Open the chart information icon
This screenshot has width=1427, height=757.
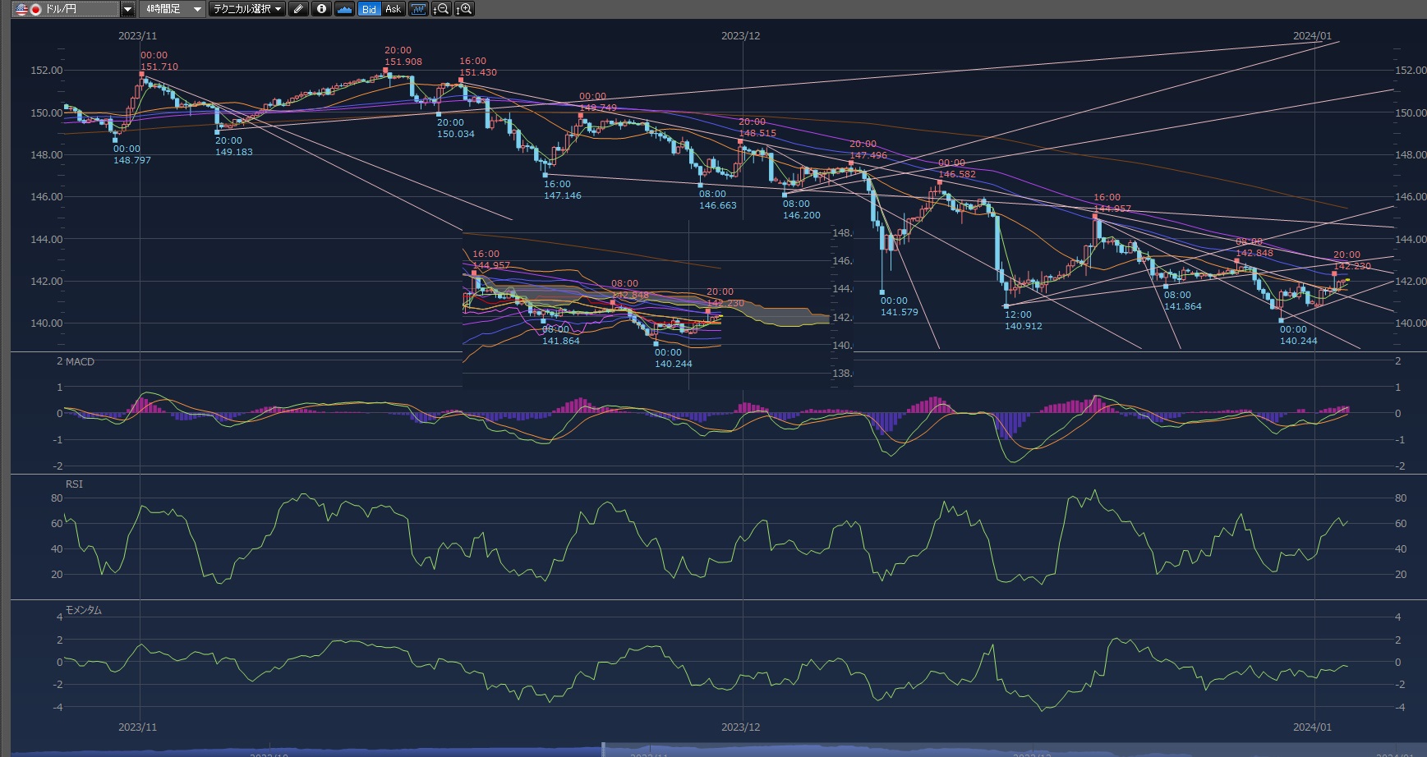pyautogui.click(x=321, y=9)
